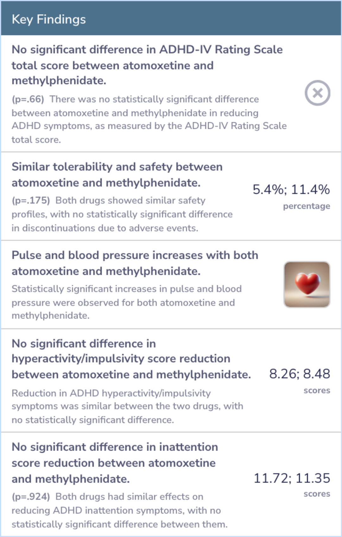Screen dimensions: 342x537
Task: Select the description about reducing inattention symptoms
Action: pos(120,510)
